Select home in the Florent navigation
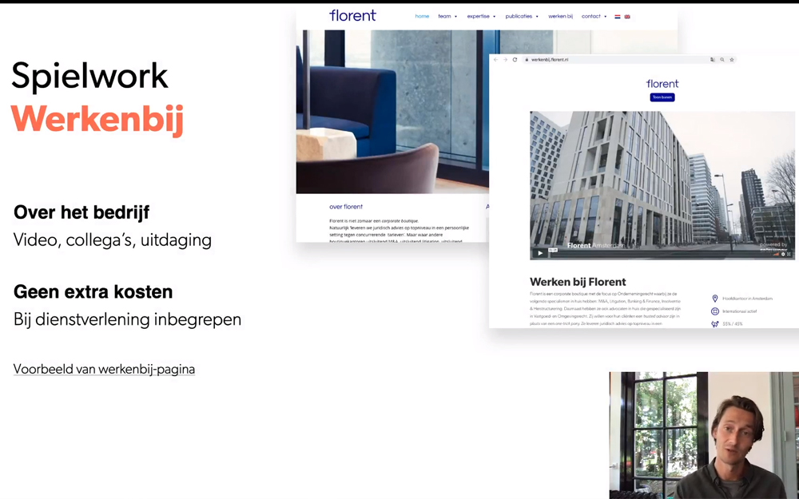The width and height of the screenshot is (799, 499). (422, 15)
